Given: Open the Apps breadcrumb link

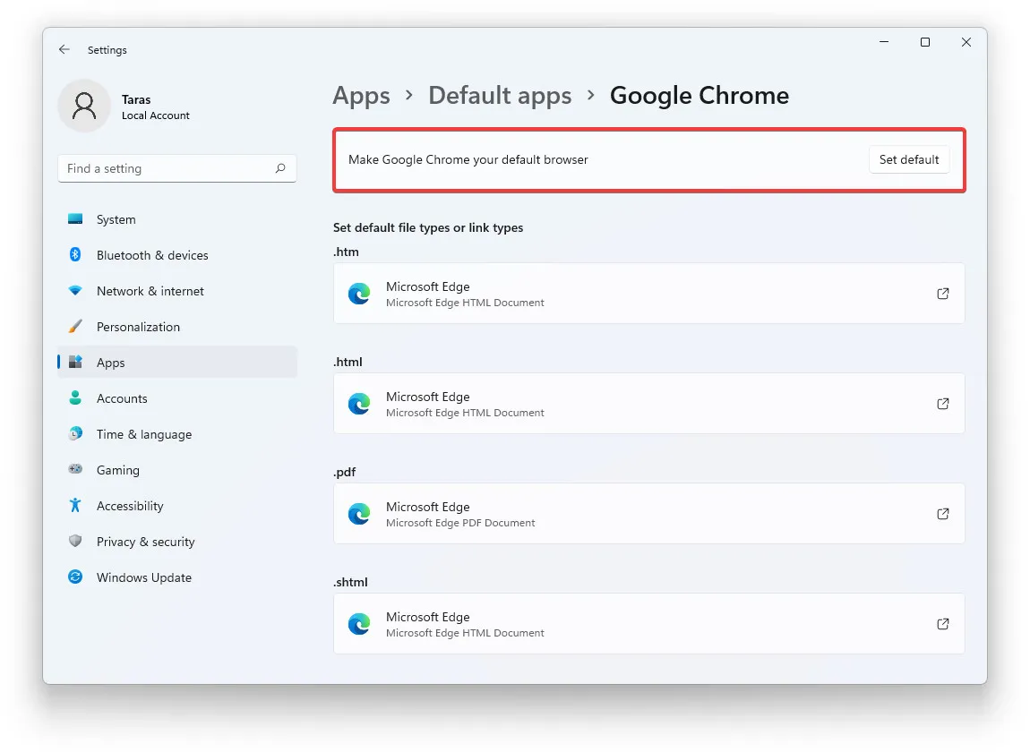Looking at the screenshot, I should (361, 95).
